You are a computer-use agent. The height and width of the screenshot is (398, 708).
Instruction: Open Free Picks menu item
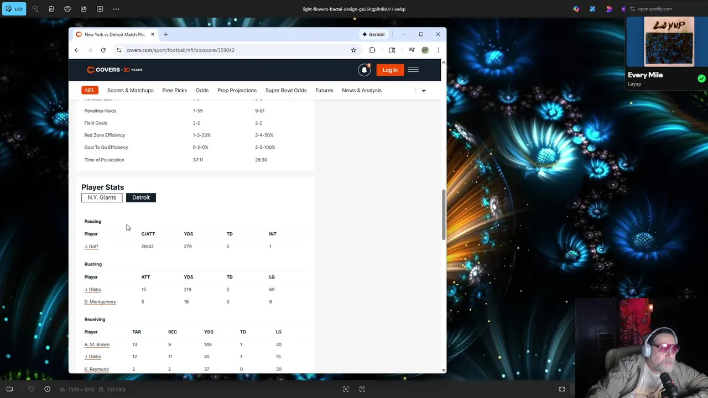click(174, 90)
